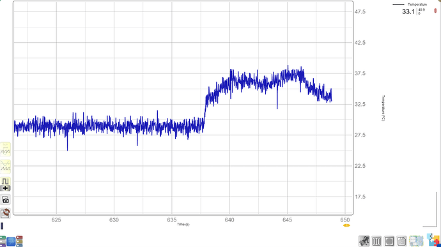Screen dimensions: 441x247
Task: Click the colorful puzzle pieces icon
Action: pyautogui.click(x=433, y=240)
